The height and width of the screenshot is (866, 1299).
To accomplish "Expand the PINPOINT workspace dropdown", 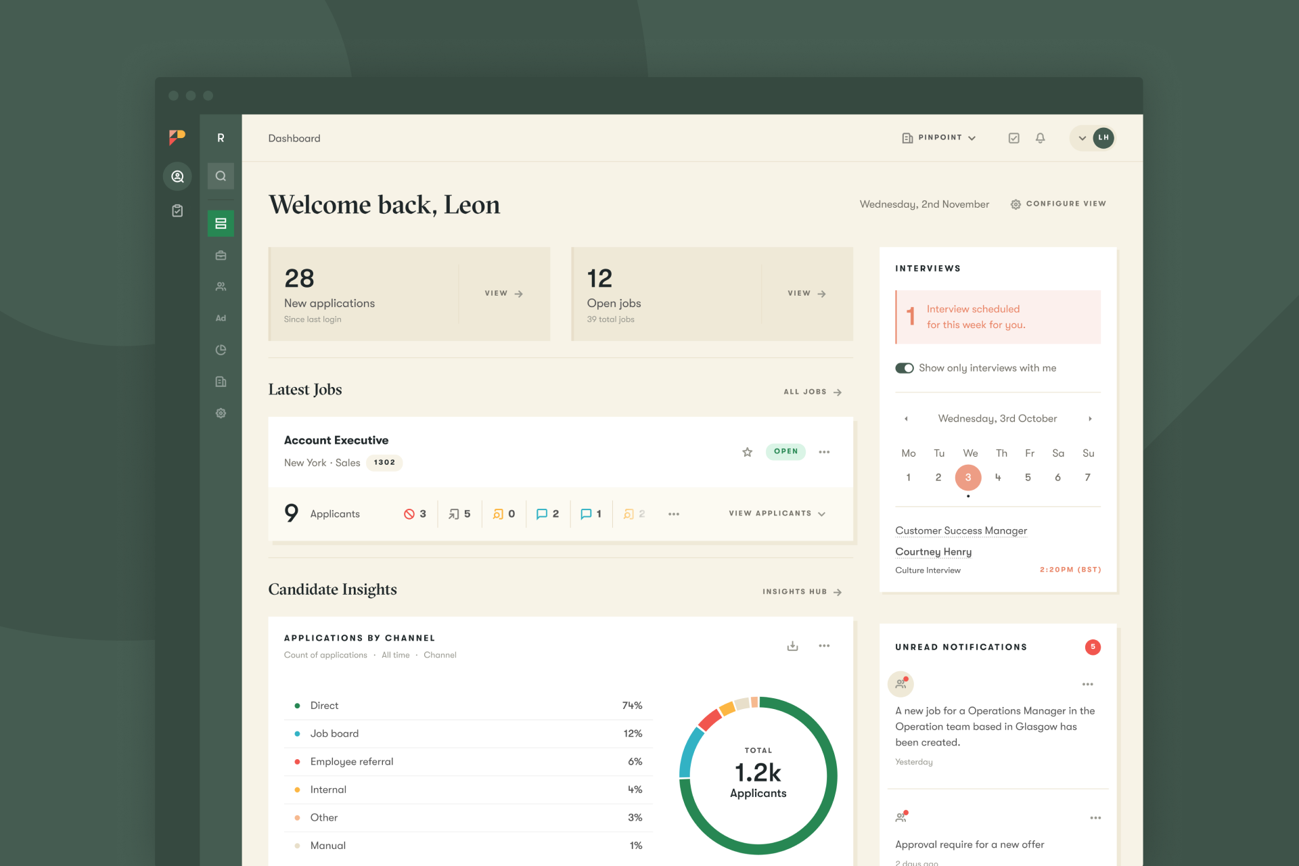I will coord(939,137).
